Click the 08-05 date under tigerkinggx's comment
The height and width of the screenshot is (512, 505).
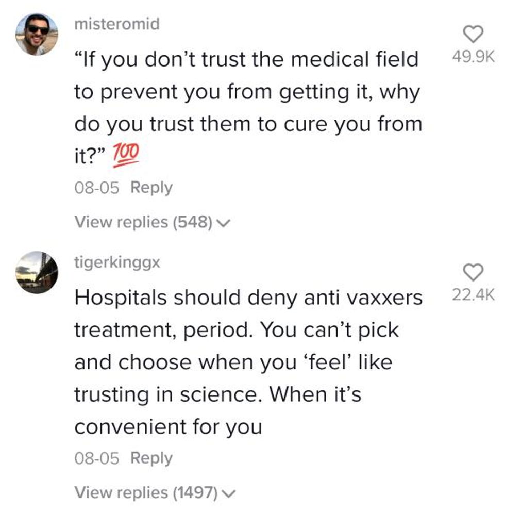click(x=97, y=457)
